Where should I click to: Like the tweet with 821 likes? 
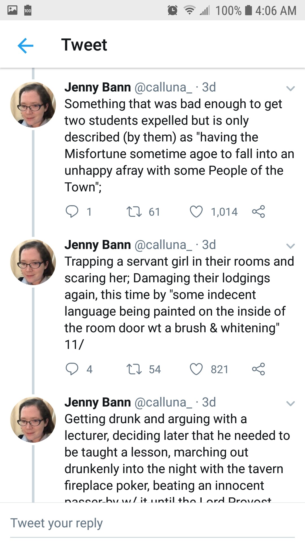(x=196, y=369)
